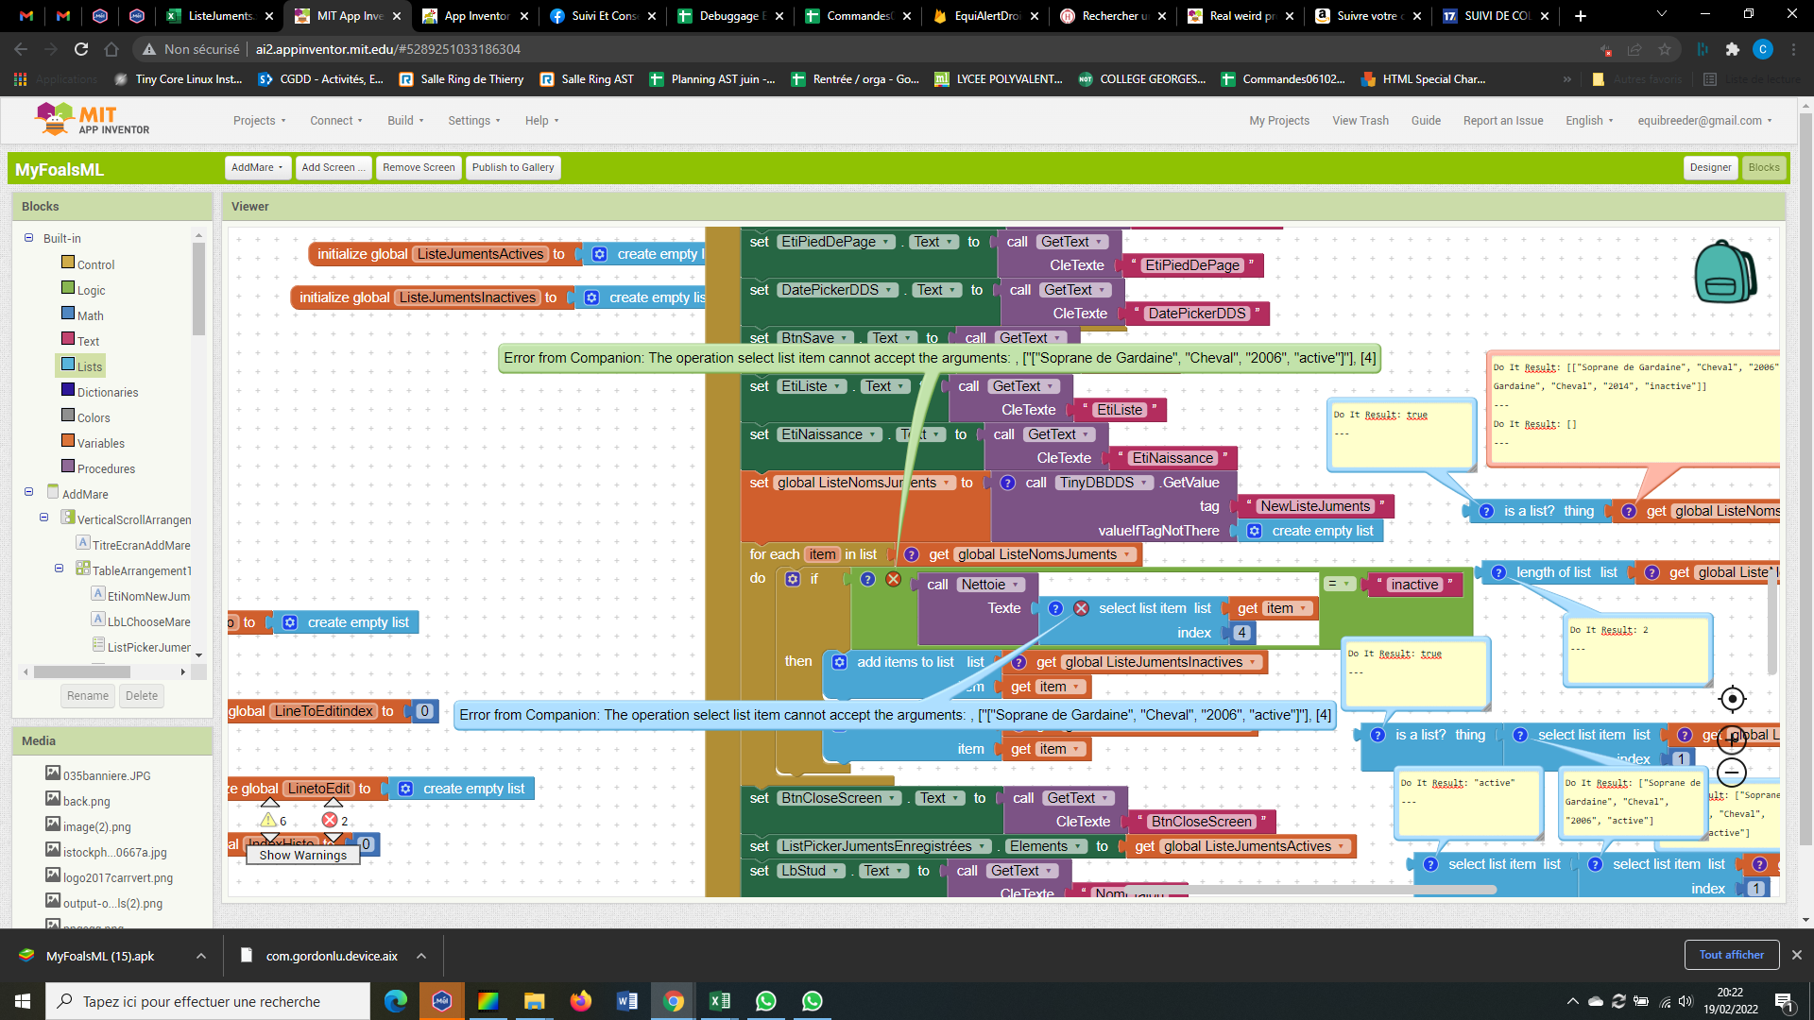The image size is (1814, 1020).
Task: Click the Windows taskbar search field
Action: (208, 1001)
